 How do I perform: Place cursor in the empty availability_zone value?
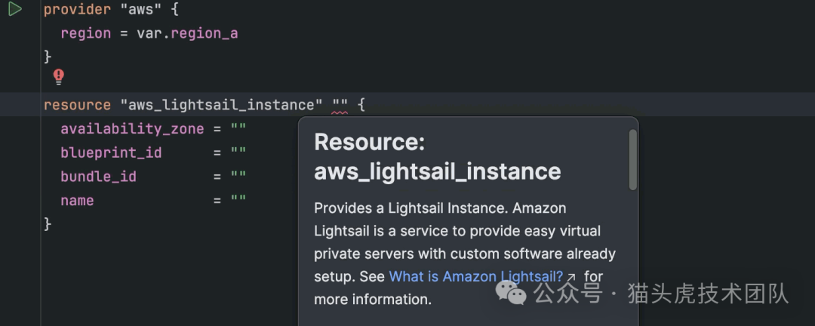238,129
